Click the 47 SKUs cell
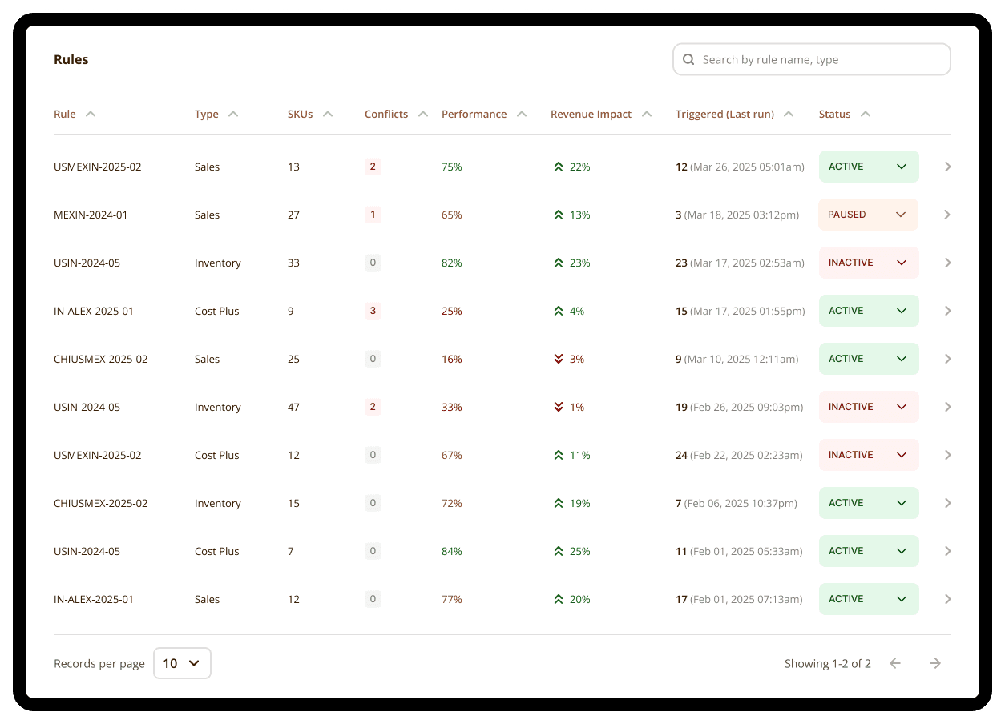Viewport: 1005px width, 724px height. [x=293, y=407]
